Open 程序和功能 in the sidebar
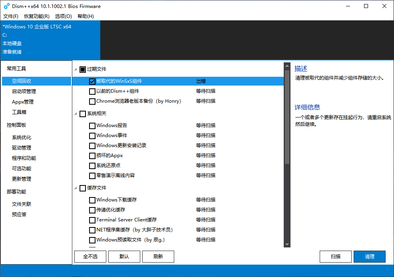This screenshot has width=394, height=277. click(x=24, y=158)
